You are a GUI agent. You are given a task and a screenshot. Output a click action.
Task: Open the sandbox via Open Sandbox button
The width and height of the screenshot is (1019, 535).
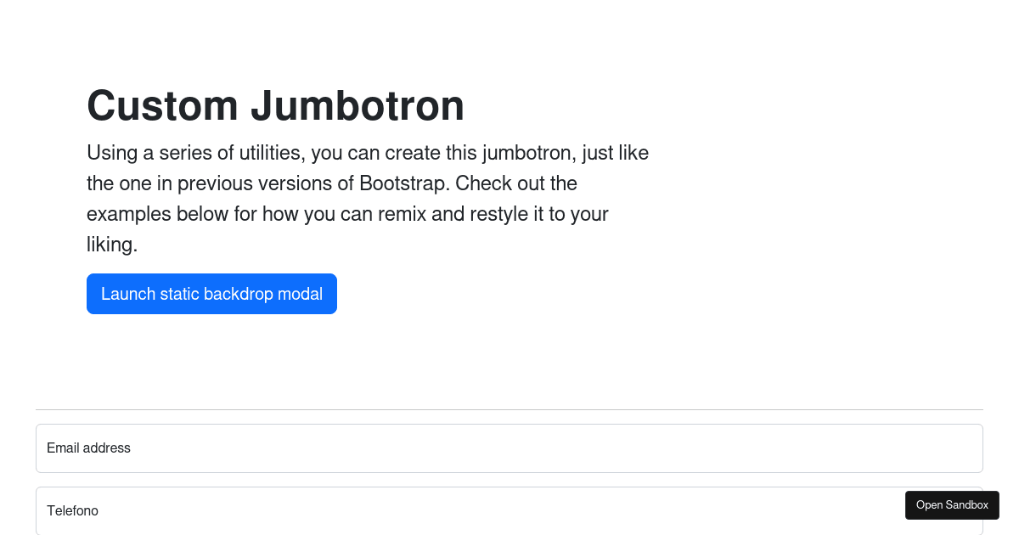pyautogui.click(x=952, y=504)
